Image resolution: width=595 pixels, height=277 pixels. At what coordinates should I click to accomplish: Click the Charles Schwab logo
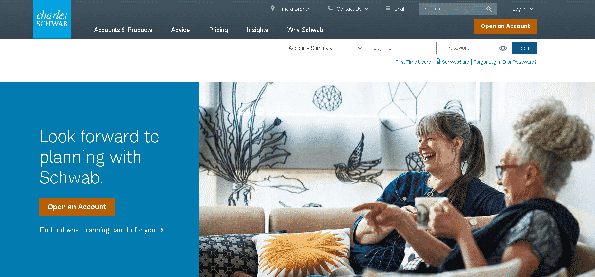click(52, 19)
